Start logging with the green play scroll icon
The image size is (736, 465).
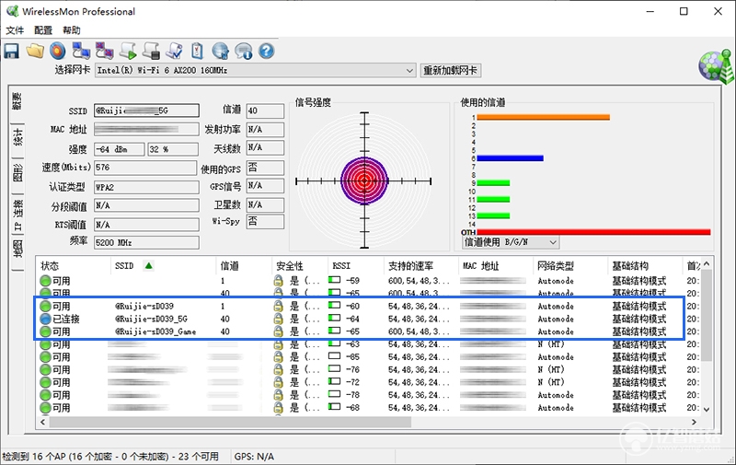point(128,51)
